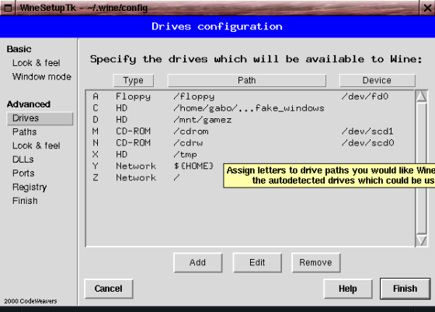This screenshot has width=435, height=312.
Task: Close the WineSetupTk window
Action: point(427,8)
